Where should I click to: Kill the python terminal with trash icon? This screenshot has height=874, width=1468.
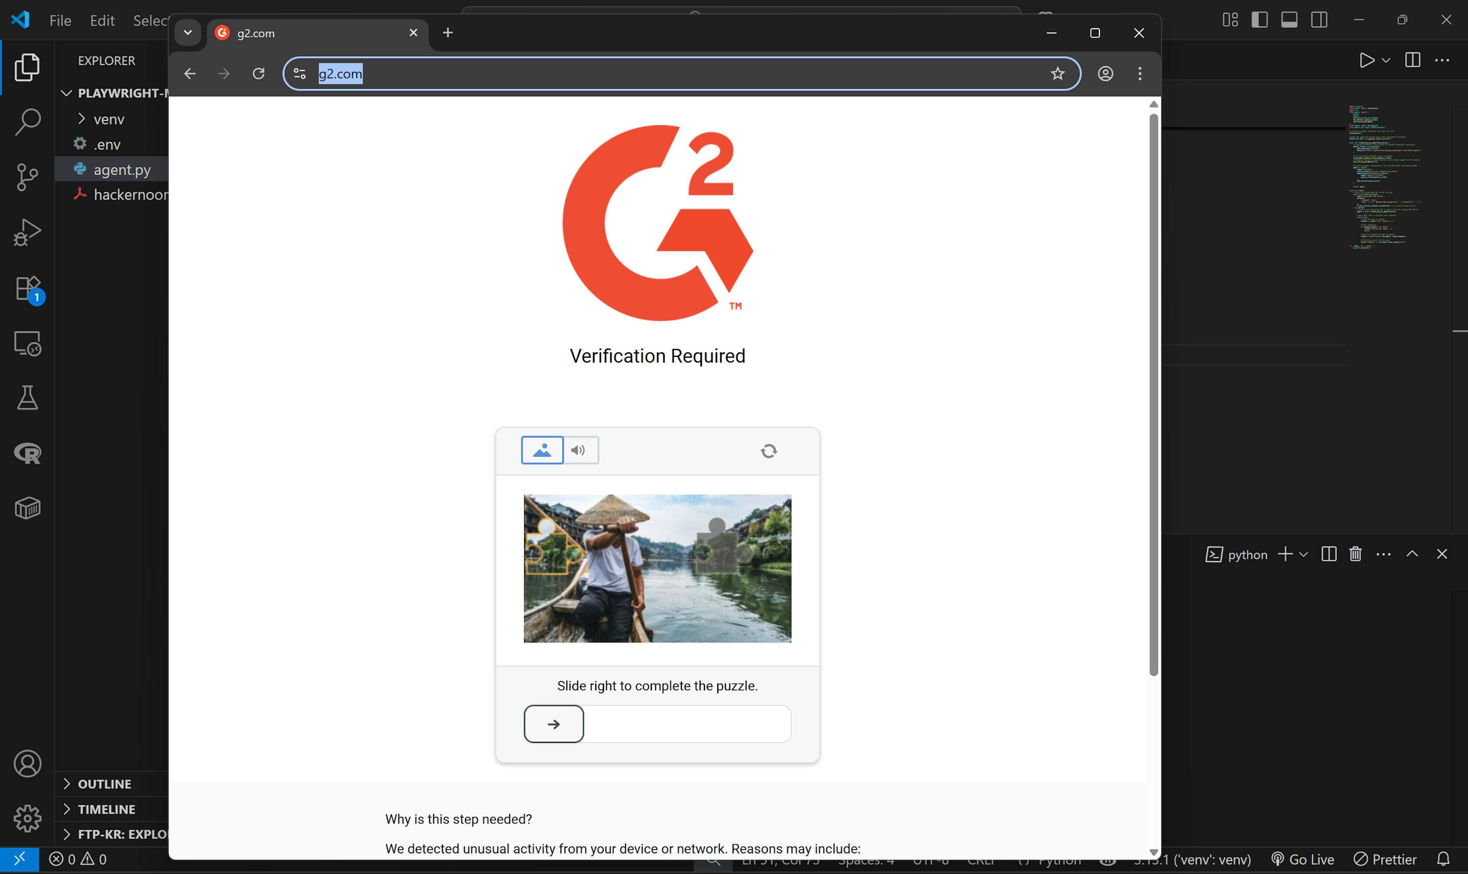[1356, 554]
